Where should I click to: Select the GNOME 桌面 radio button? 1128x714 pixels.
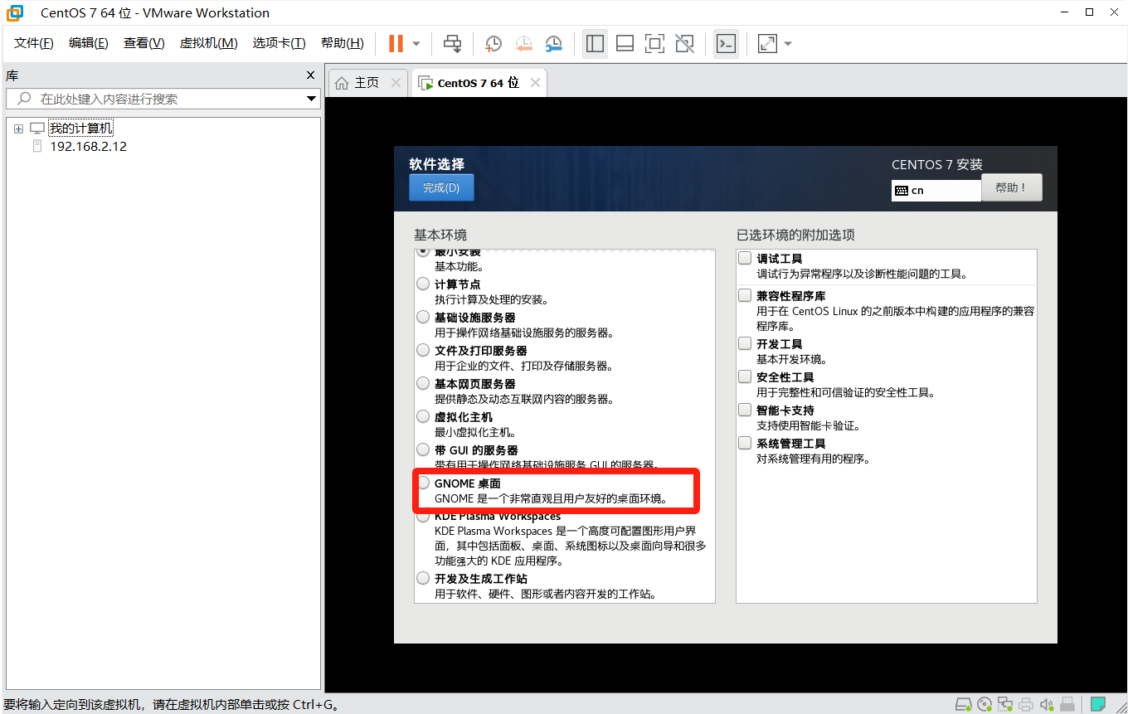(424, 483)
